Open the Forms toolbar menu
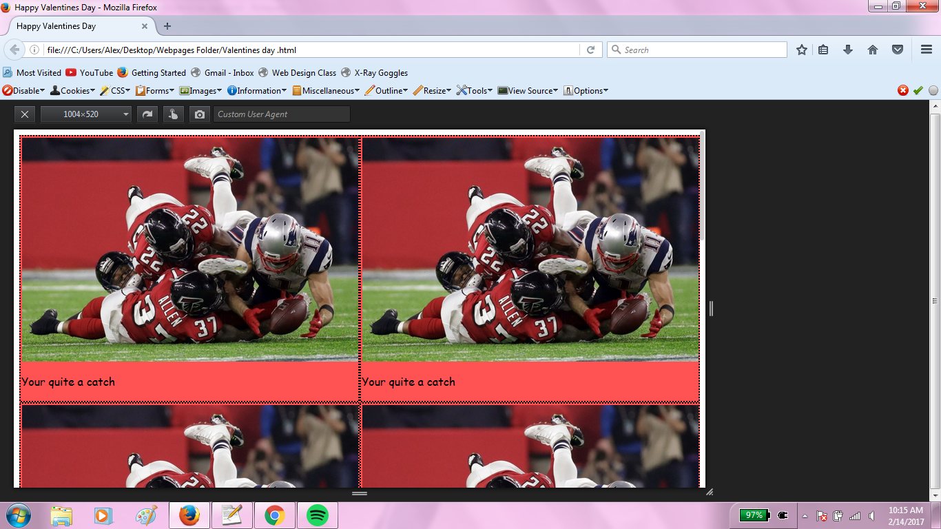Viewport: 941px width, 529px height. [155, 90]
